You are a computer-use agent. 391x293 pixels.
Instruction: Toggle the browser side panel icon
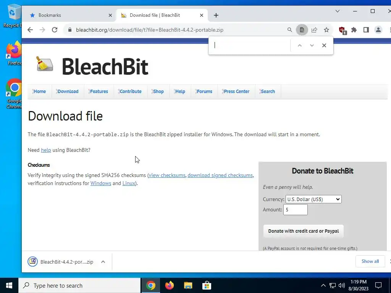click(366, 30)
